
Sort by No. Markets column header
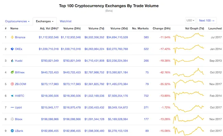[x=140, y=28]
